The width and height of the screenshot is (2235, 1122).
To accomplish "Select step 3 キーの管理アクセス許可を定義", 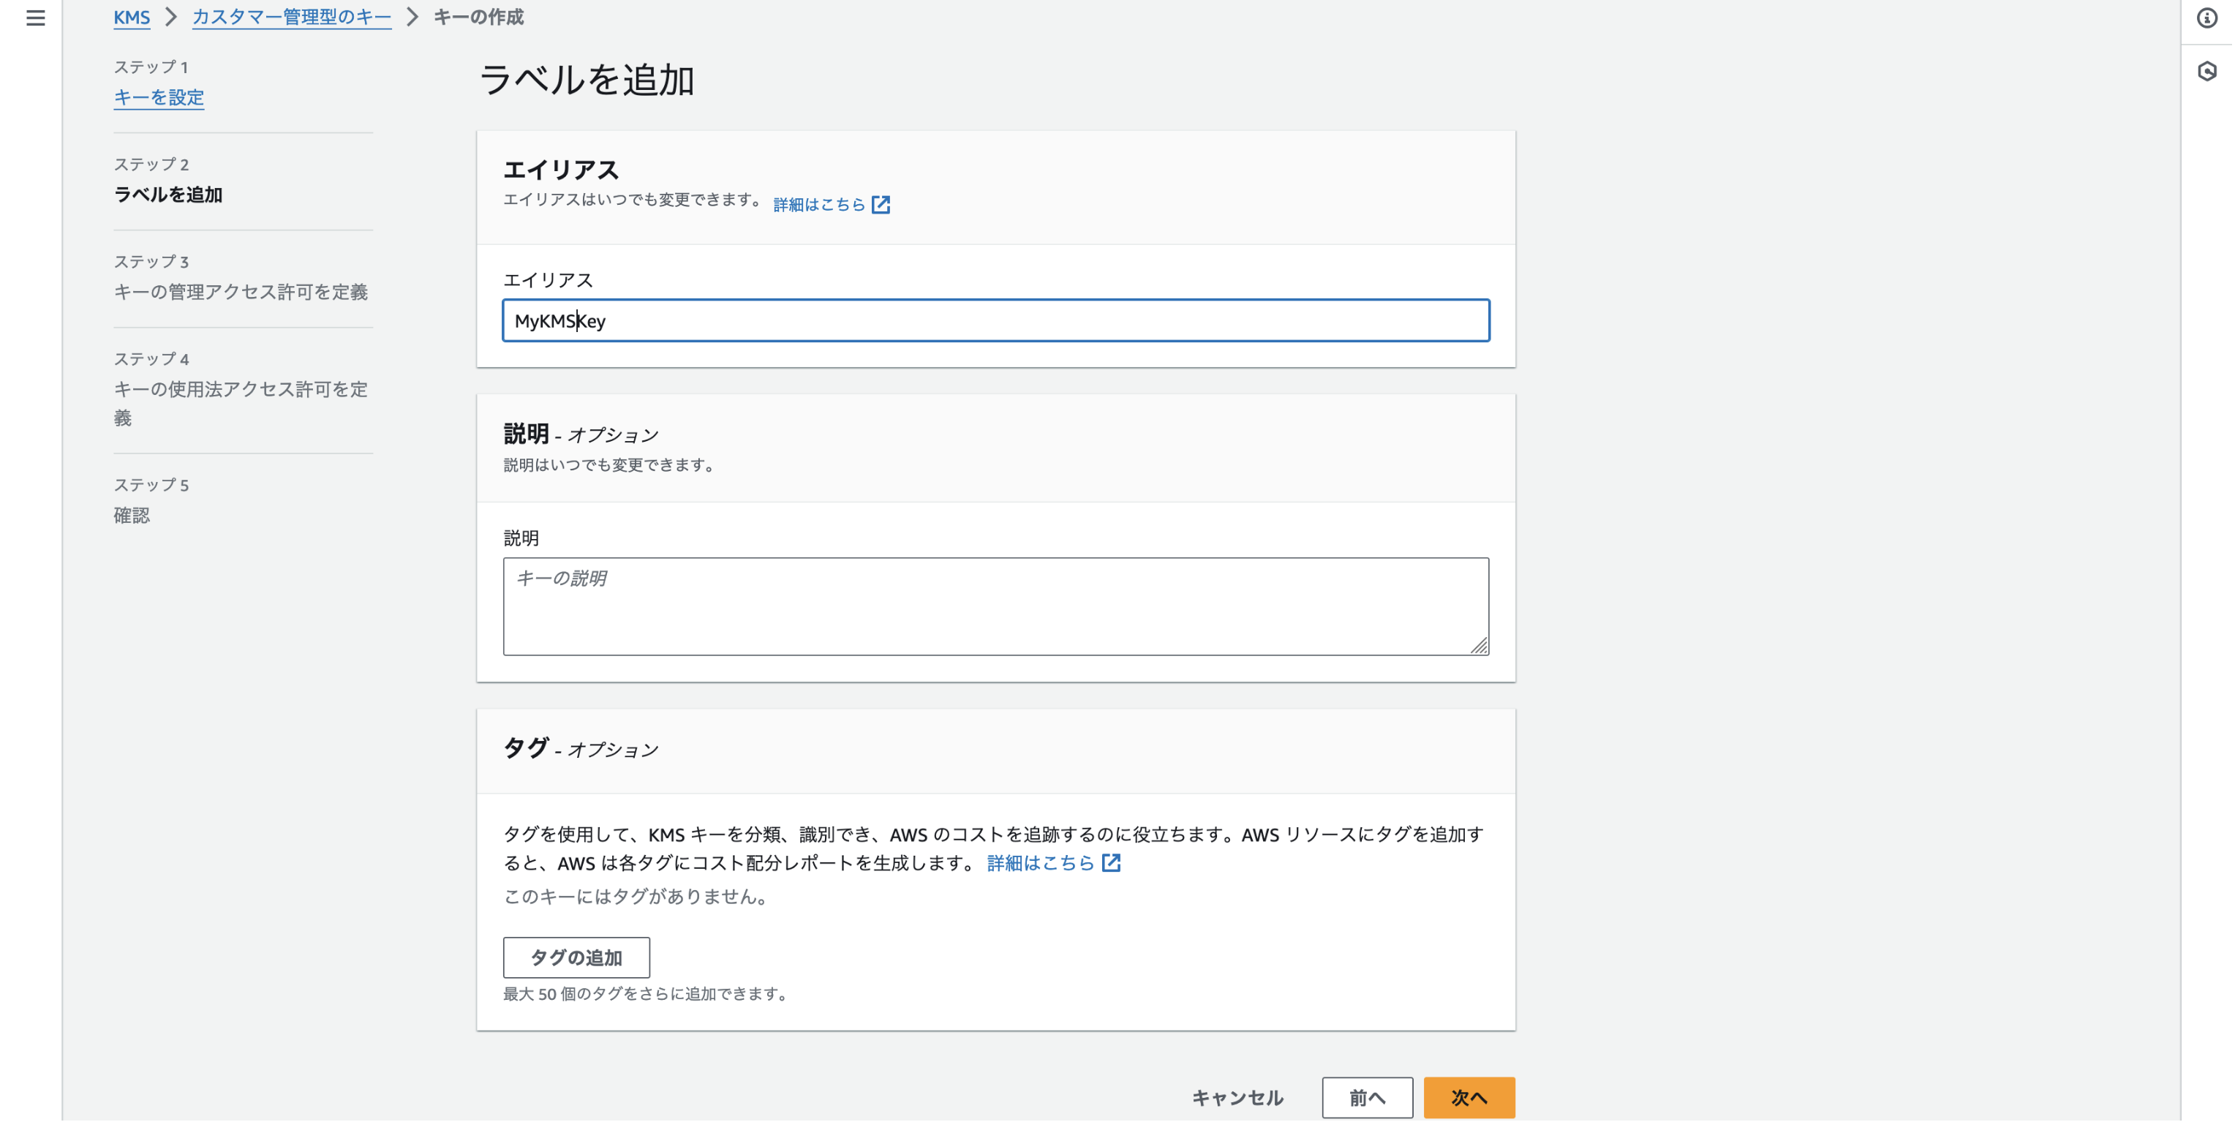I will click(x=241, y=293).
